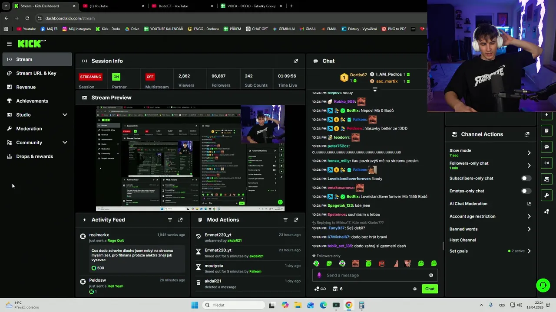Expand the Community submenu chevron

[x=65, y=143]
